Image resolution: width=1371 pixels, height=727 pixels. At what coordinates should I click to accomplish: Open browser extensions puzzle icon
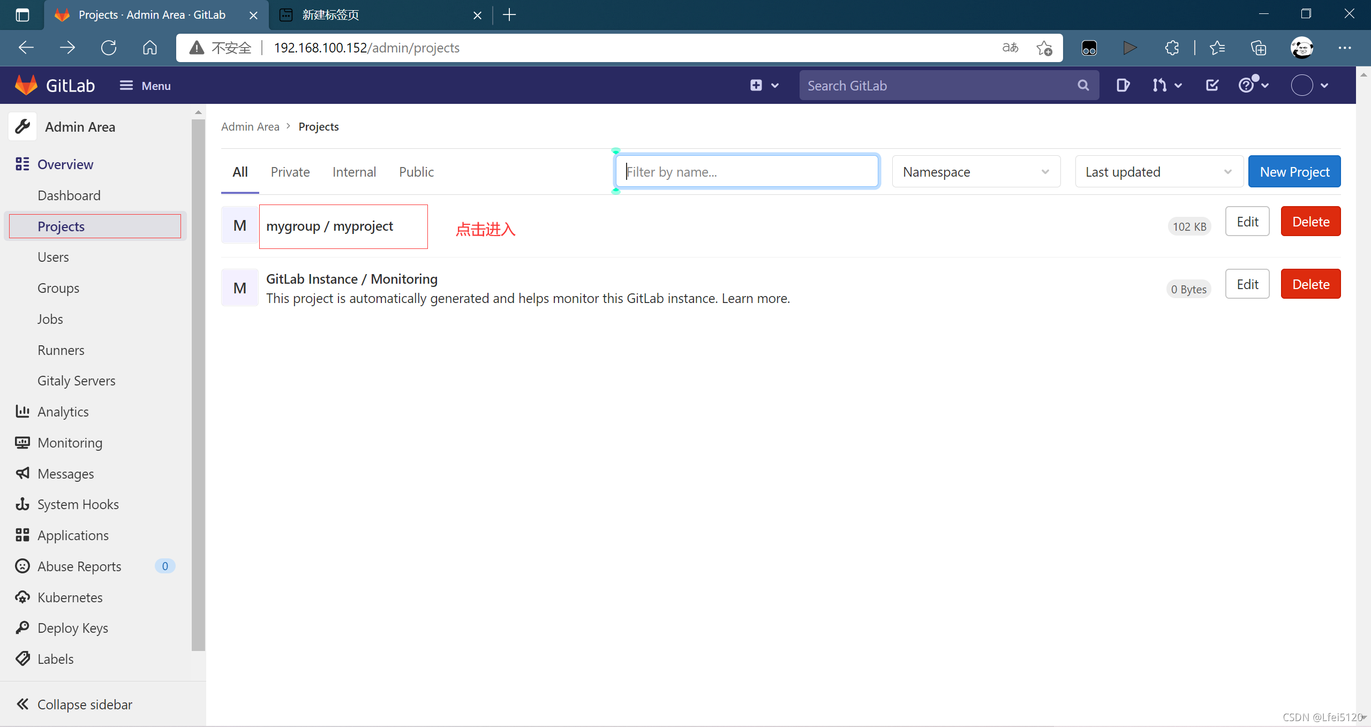pyautogui.click(x=1172, y=48)
